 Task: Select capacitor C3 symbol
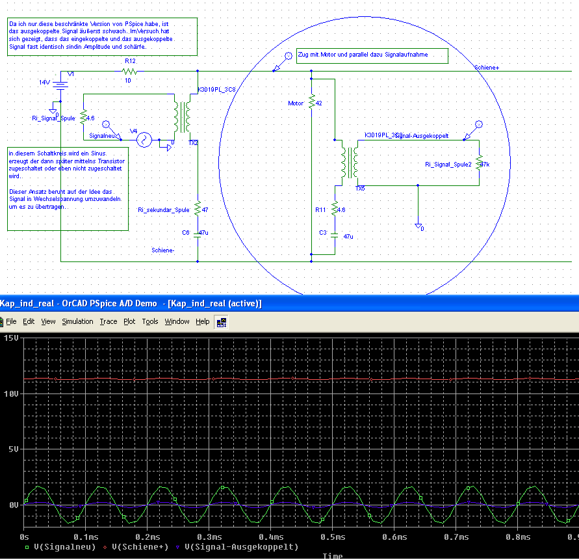pyautogui.click(x=335, y=235)
